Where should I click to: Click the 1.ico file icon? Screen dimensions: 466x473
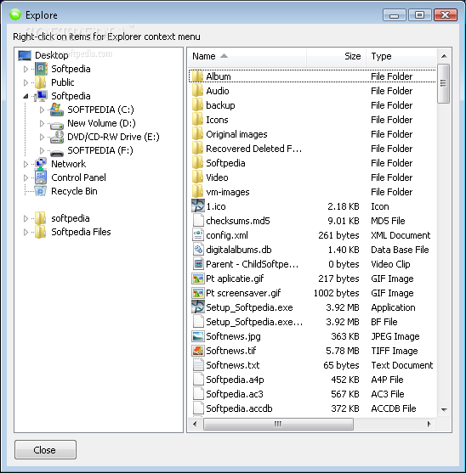[x=198, y=206]
